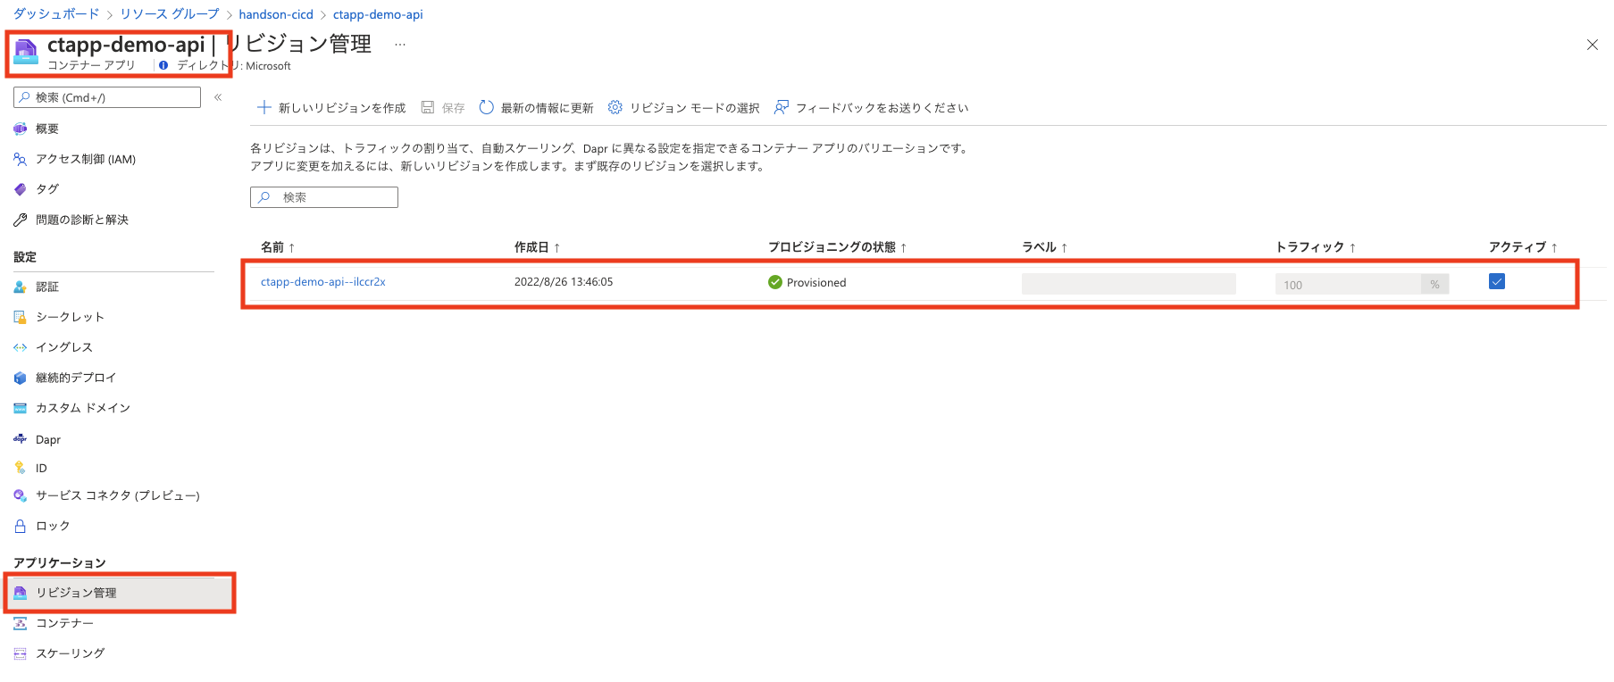The width and height of the screenshot is (1614, 682).
Task: Click the トラフィック percentage field showing 100
Action: click(x=1347, y=285)
